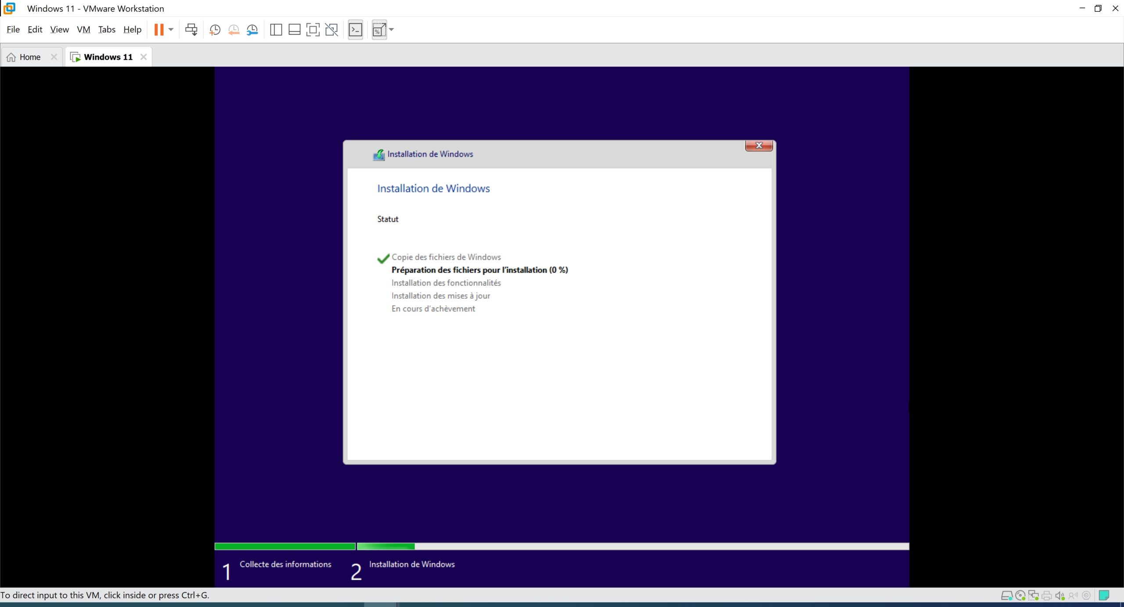
Task: Select the Windows 11 VM tab
Action: [x=108, y=57]
